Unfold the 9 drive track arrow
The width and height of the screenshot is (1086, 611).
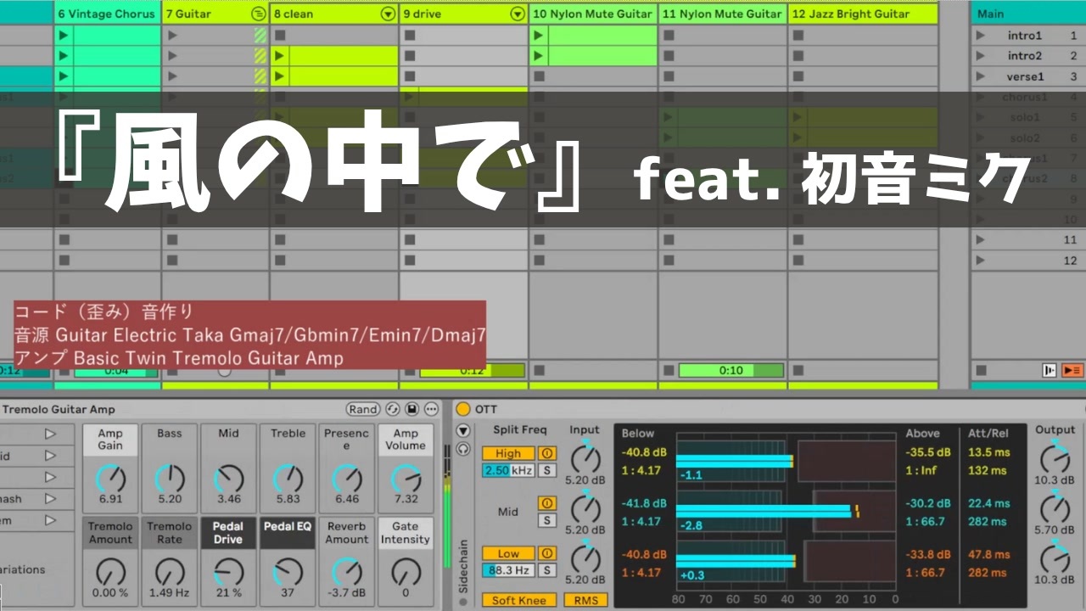(518, 14)
